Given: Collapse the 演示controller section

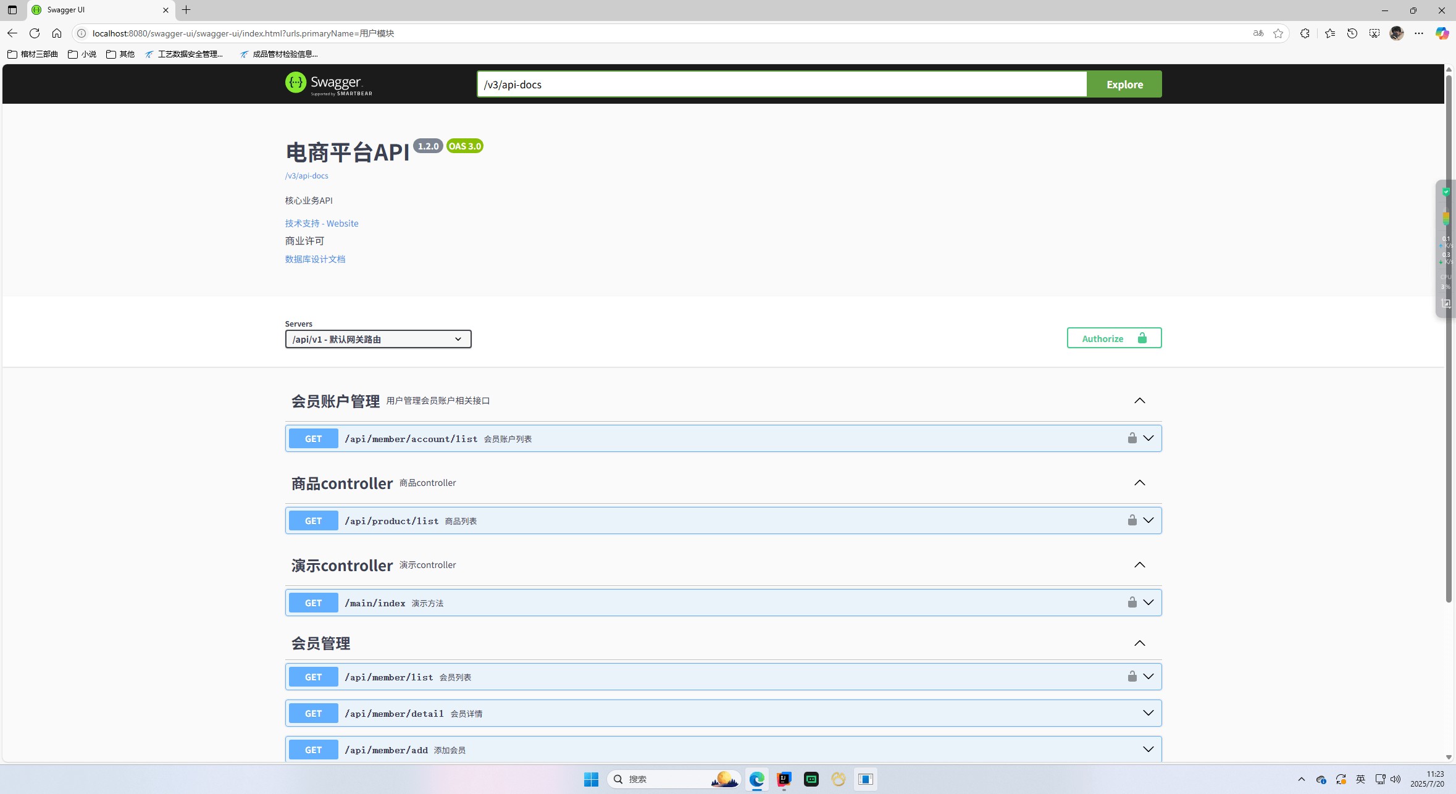Looking at the screenshot, I should 1139,565.
